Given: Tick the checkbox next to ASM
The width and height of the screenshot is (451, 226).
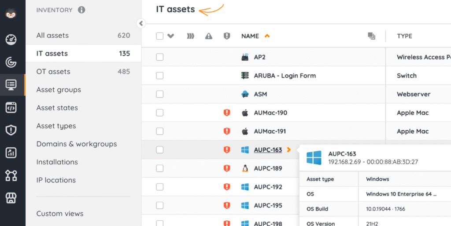Looking at the screenshot, I should coord(160,94).
